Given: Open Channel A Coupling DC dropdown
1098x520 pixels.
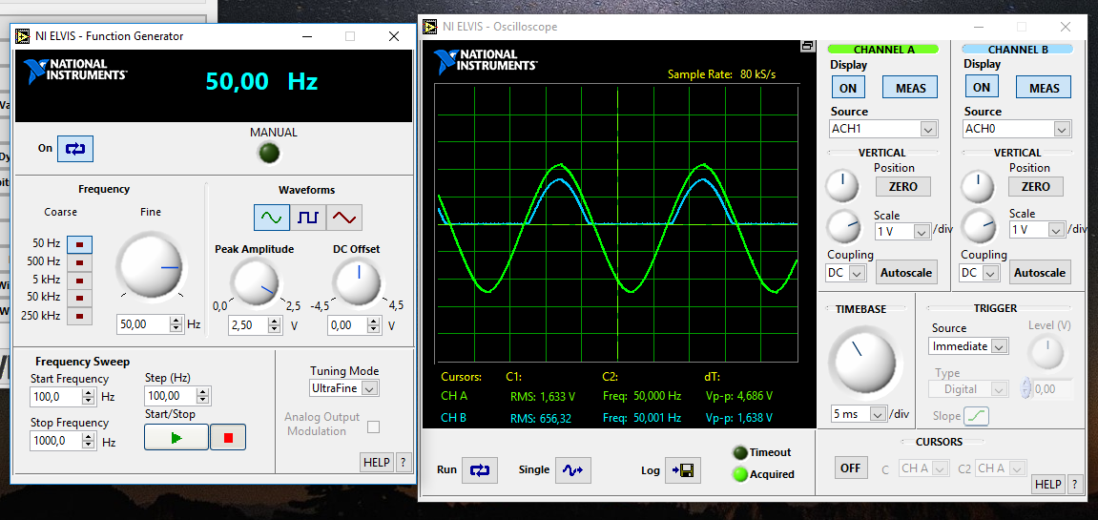Looking at the screenshot, I should tap(846, 273).
